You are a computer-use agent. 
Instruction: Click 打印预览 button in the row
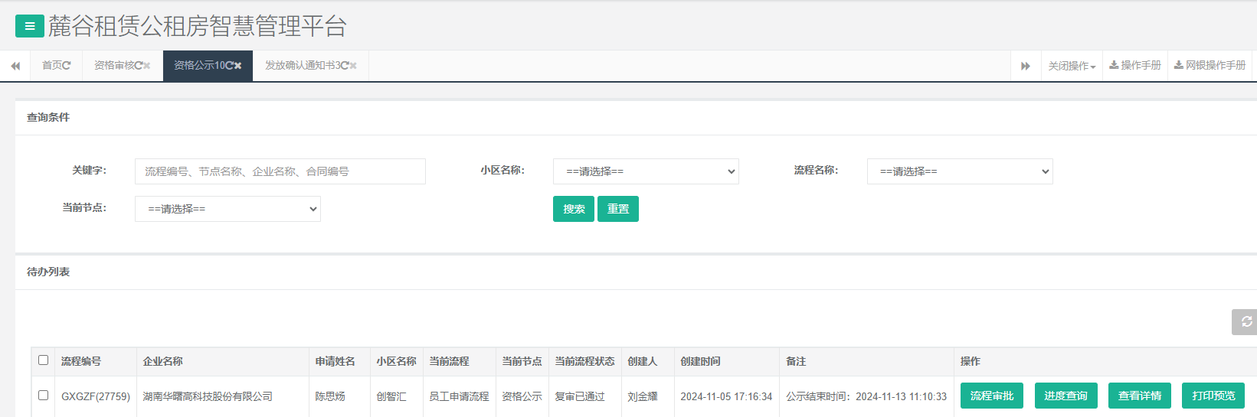click(1213, 396)
